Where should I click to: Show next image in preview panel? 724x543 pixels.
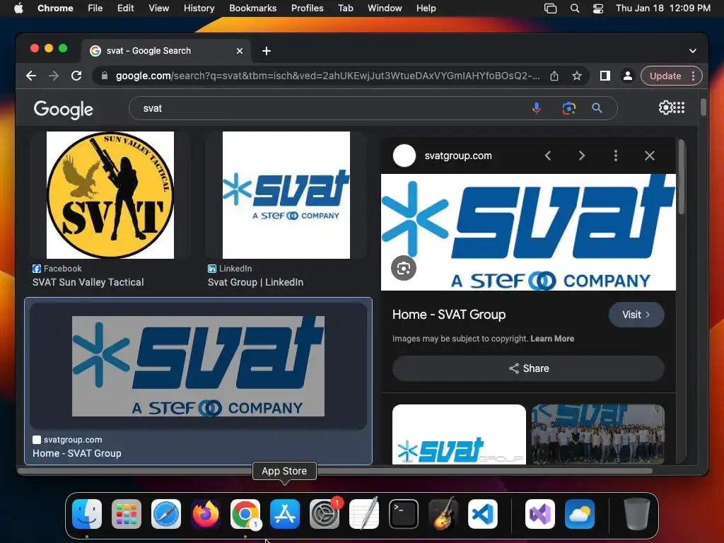point(582,156)
